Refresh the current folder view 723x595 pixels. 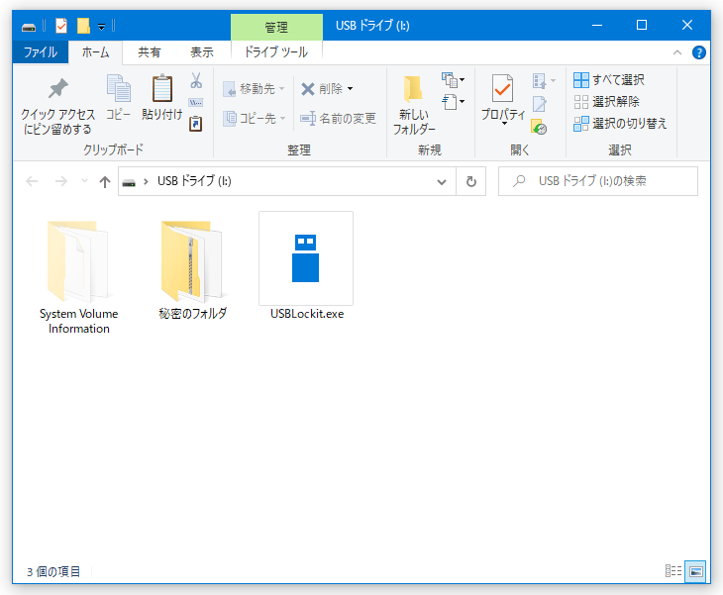tap(470, 181)
